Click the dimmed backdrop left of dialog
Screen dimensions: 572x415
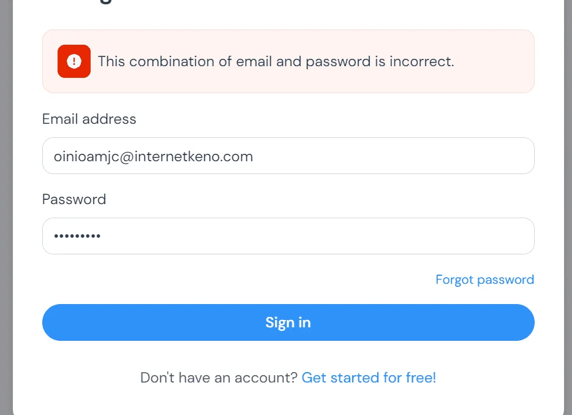pyautogui.click(x=6, y=207)
